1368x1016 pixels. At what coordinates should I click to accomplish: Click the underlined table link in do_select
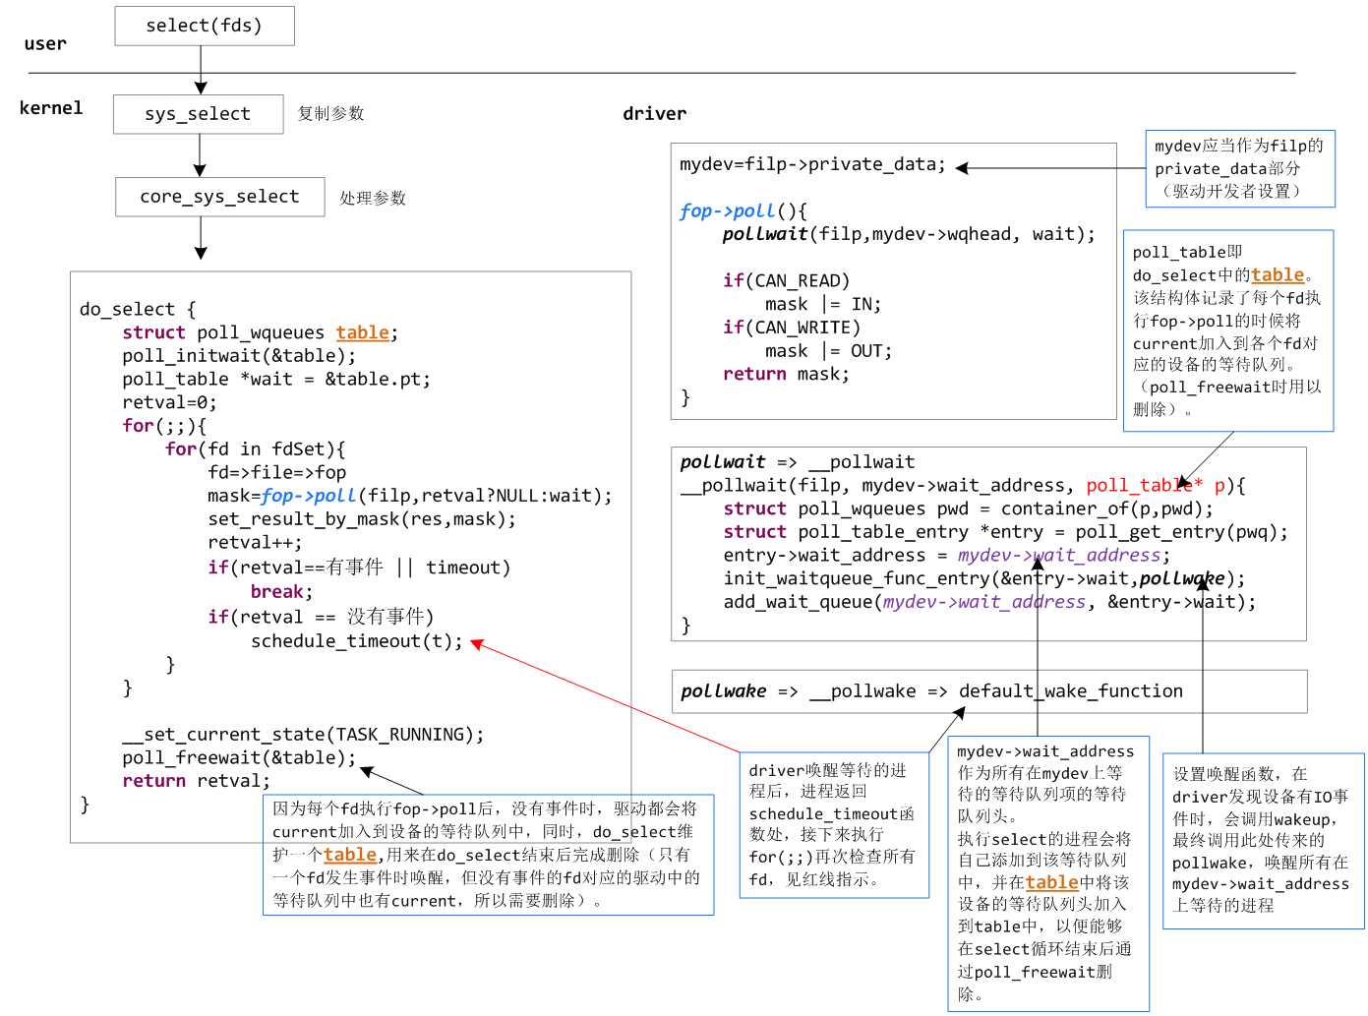(x=363, y=332)
